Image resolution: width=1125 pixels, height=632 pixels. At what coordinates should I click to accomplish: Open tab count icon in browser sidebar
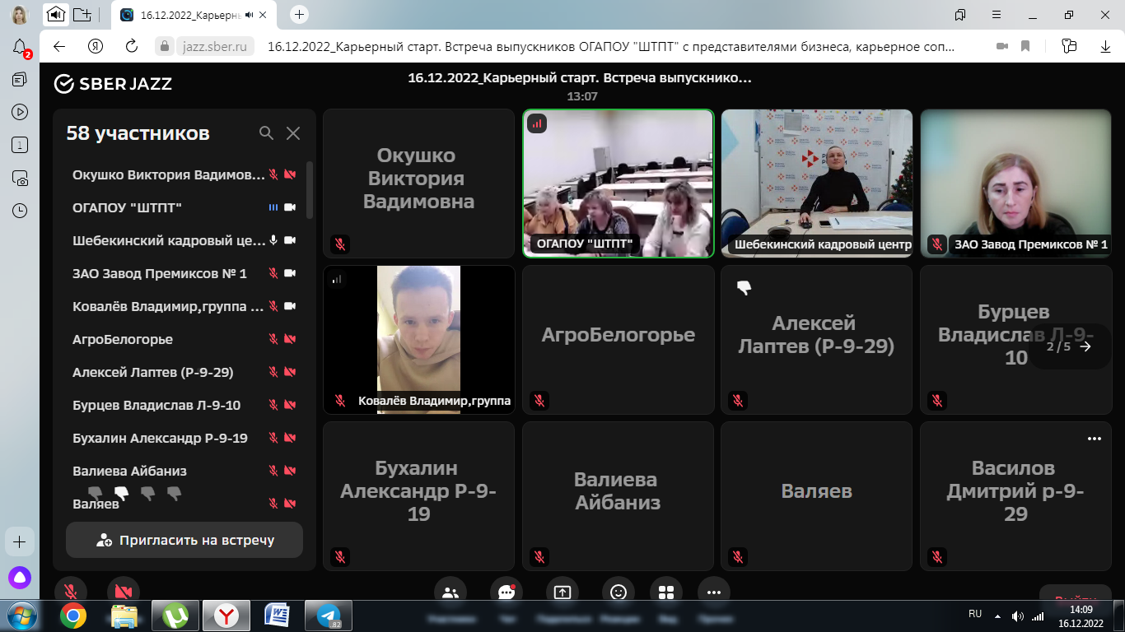(20, 145)
